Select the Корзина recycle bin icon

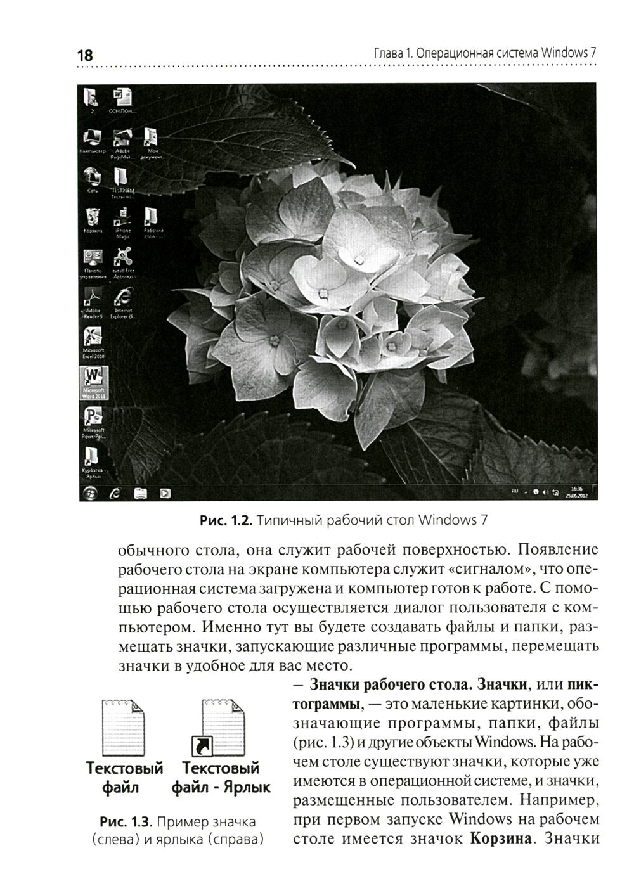pos(93,218)
